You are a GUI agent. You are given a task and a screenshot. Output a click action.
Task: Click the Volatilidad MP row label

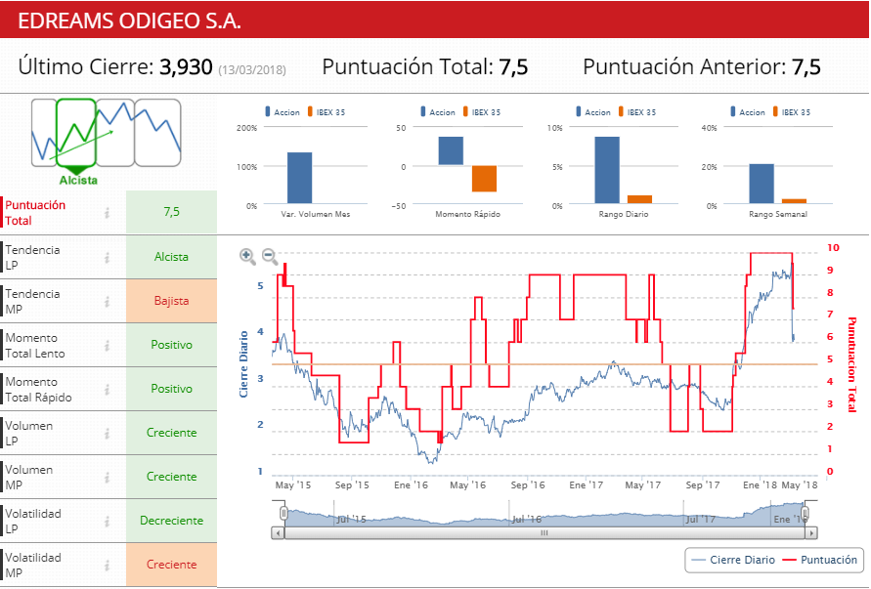[x=33, y=566]
